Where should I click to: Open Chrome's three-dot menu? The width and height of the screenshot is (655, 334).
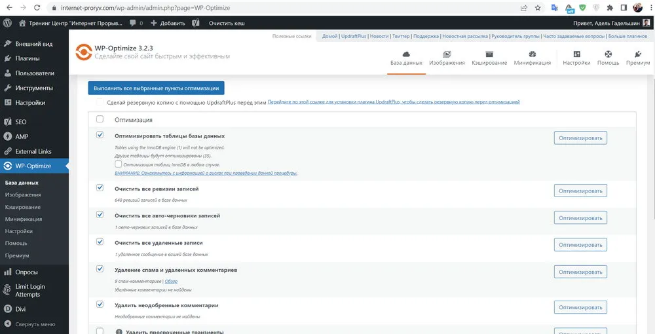(650, 7)
